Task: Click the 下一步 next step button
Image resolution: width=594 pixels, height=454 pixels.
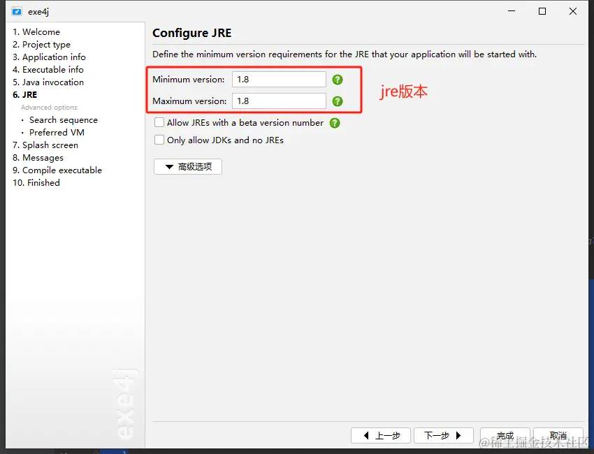Action: [x=444, y=435]
